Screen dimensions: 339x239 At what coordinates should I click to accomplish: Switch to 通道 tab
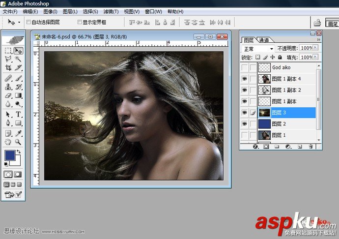(x=264, y=40)
